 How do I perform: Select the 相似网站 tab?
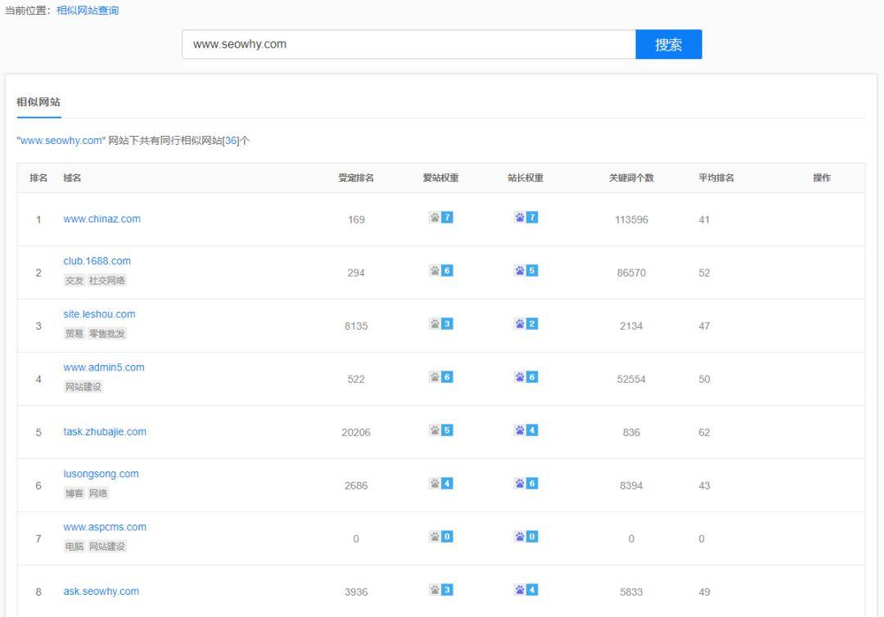coord(38,102)
